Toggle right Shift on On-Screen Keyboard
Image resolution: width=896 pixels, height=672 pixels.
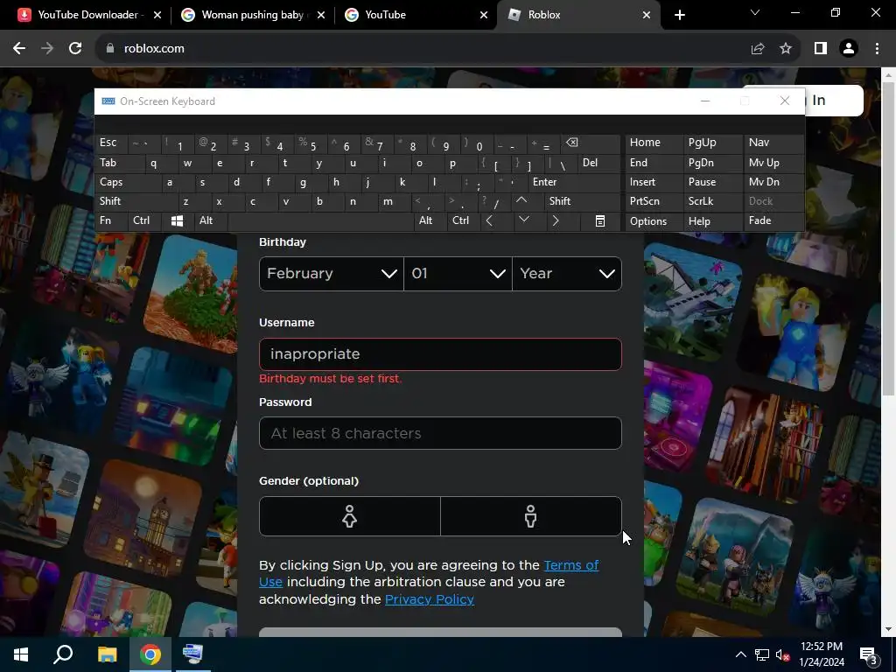point(582,201)
